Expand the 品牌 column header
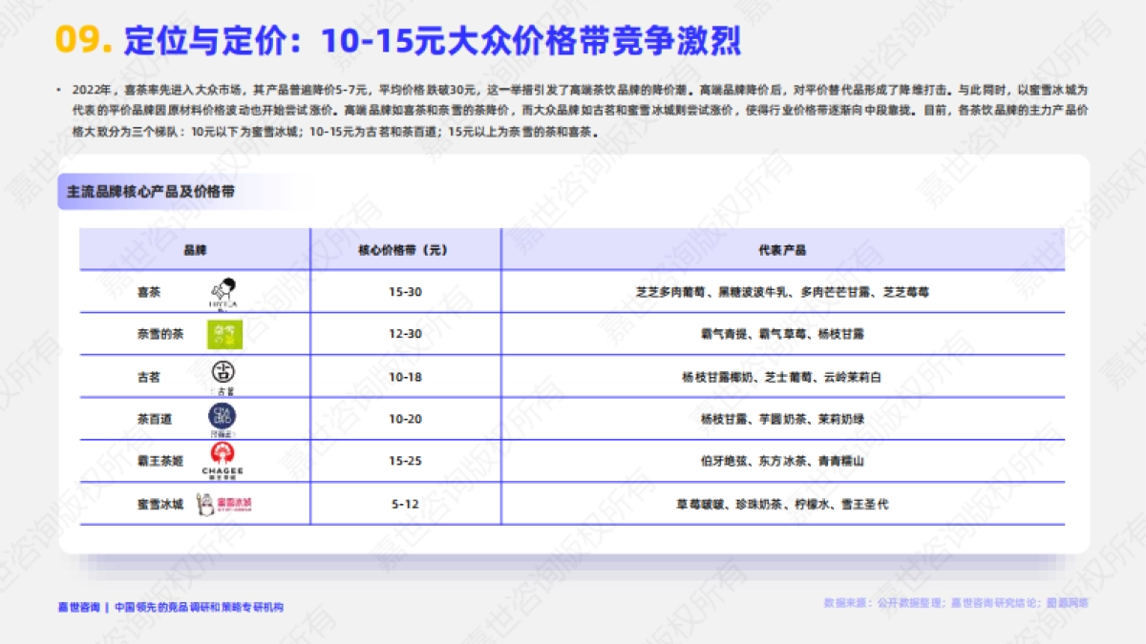 tap(195, 249)
